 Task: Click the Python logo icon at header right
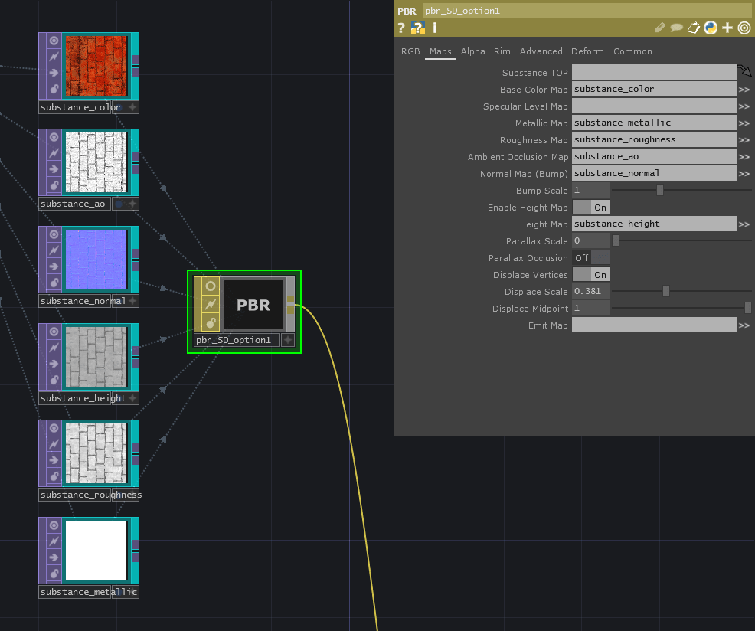[711, 28]
